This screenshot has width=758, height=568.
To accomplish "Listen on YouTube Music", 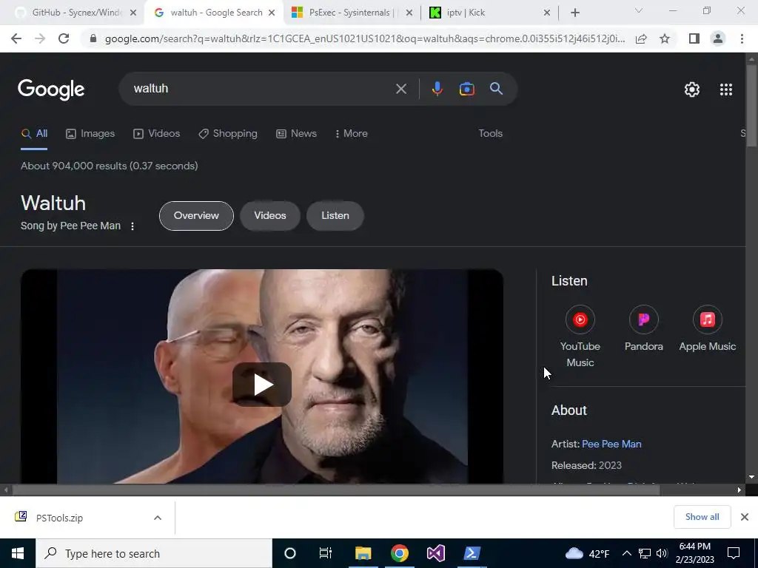I will point(580,337).
